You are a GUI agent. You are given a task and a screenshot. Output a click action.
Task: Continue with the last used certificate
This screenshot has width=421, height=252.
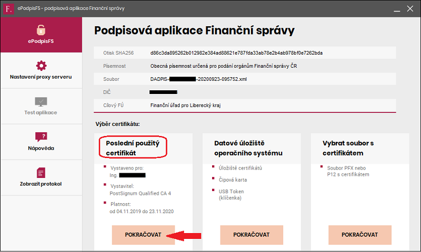(x=143, y=235)
